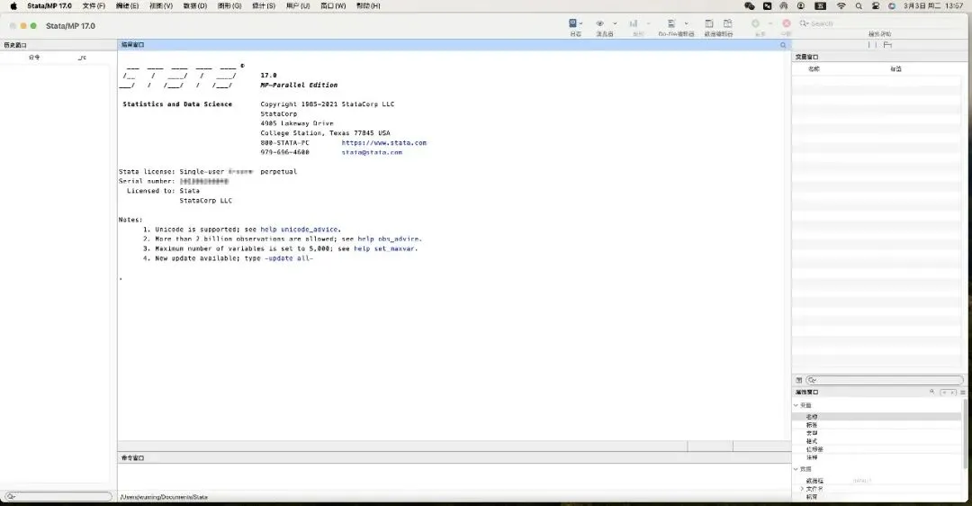This screenshot has height=506, width=972.
Task: Click the toolbar Search help field
Action: [879, 23]
